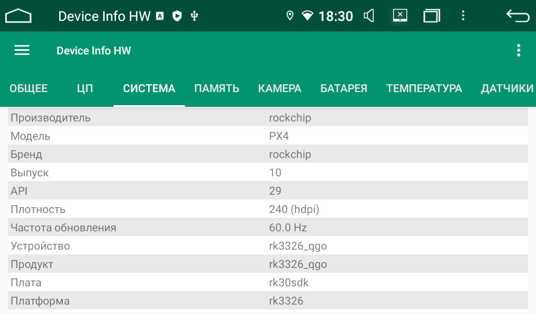Tap the Продукт value rk3326_qgo

(x=298, y=264)
